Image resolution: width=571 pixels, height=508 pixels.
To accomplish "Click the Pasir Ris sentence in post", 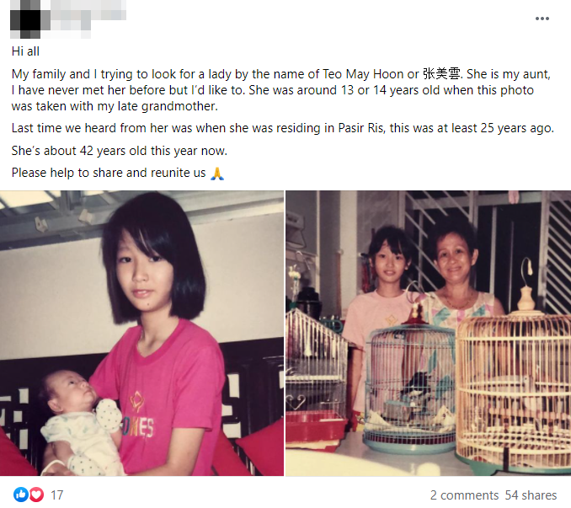I will point(283,128).
